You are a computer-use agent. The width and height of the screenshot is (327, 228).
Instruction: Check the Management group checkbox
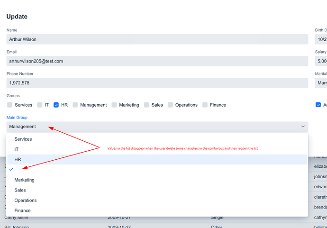75,105
